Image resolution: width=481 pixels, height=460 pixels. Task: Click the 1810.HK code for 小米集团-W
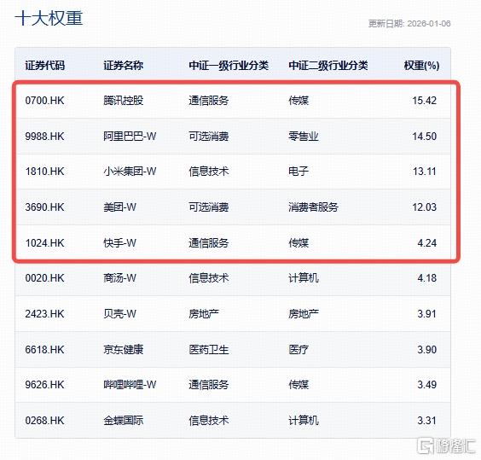pos(45,172)
